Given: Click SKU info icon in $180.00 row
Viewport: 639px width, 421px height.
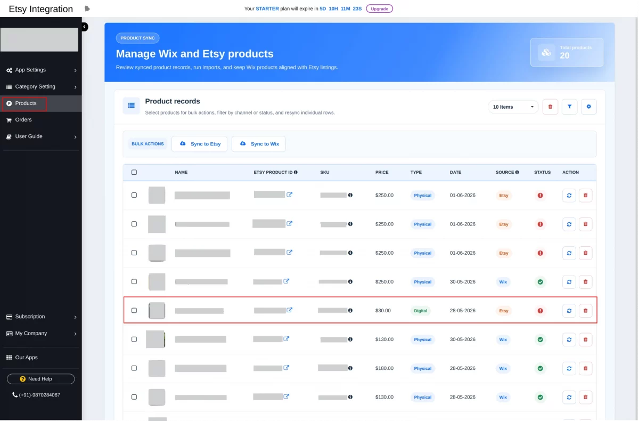Looking at the screenshot, I should [x=350, y=368].
